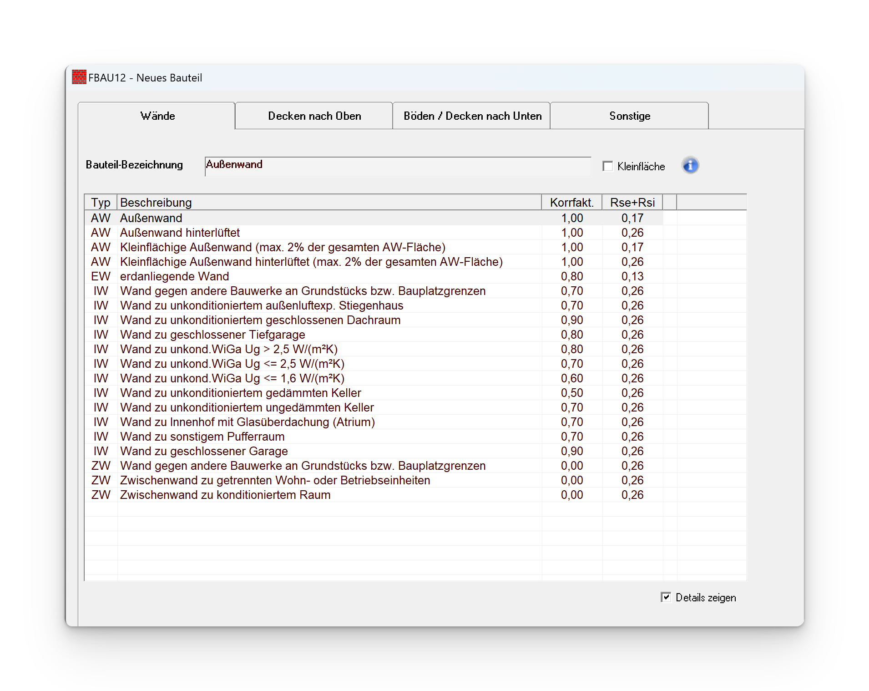Viewport: 869px width, 691px height.
Task: Click the red brick app icon
Action: 79,77
